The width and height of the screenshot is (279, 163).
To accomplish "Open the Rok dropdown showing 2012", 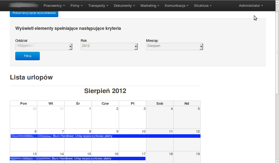I will click(x=109, y=46).
